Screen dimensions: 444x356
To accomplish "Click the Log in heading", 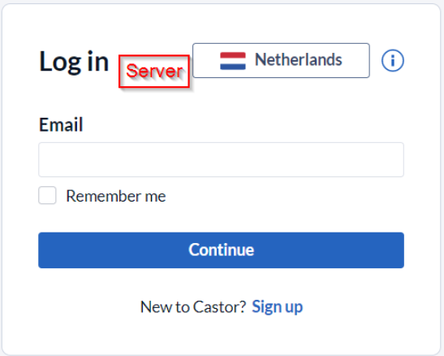I will coord(74,61).
